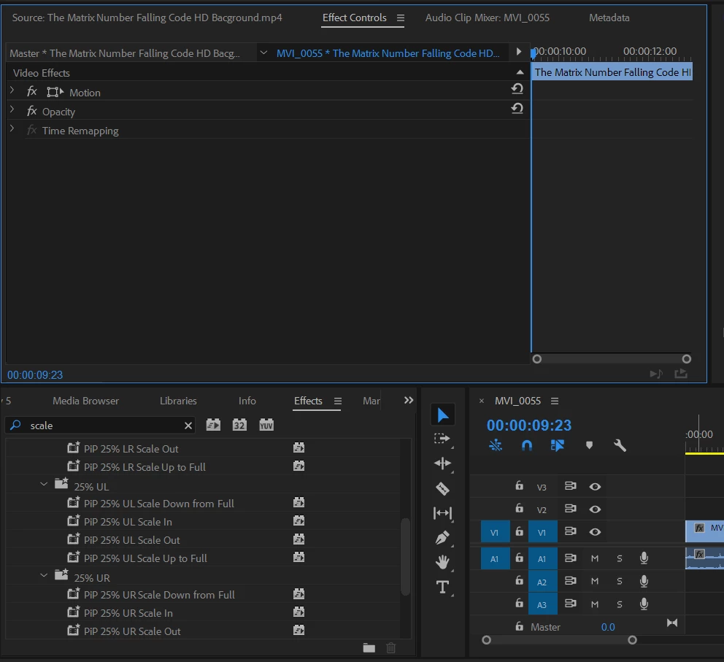Toggle sync lock on track V3
724x662 pixels.
(x=570, y=486)
